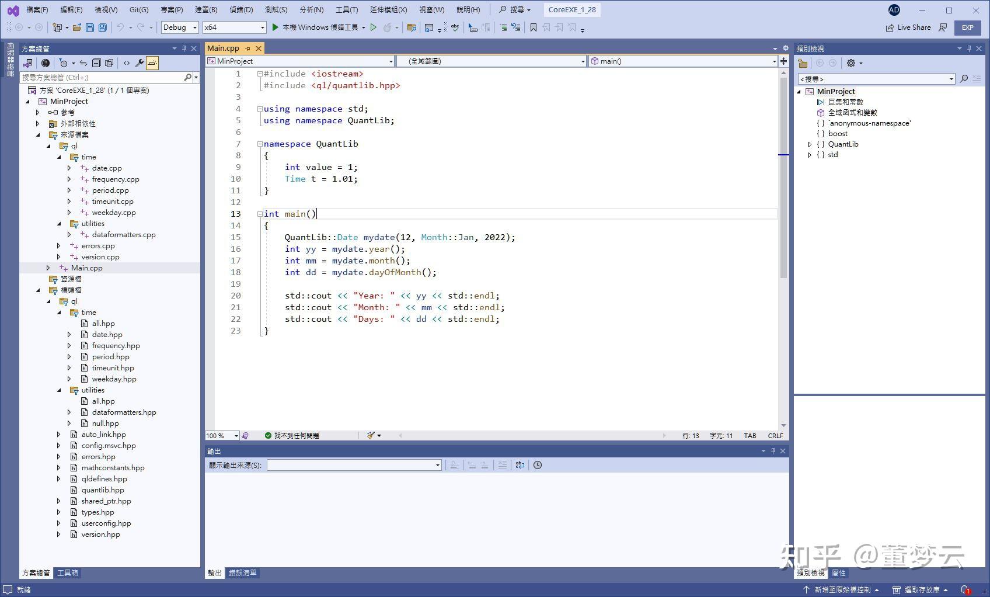Click the Undo icon in toolbar

121,27
